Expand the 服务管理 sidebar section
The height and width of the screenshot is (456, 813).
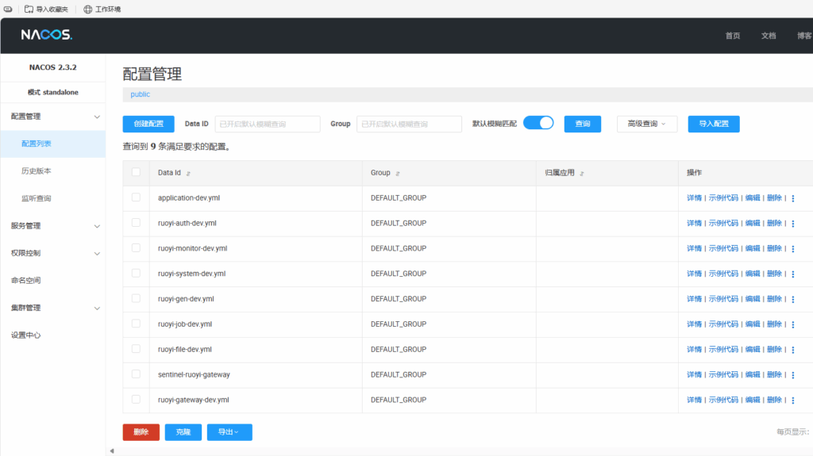coord(52,226)
